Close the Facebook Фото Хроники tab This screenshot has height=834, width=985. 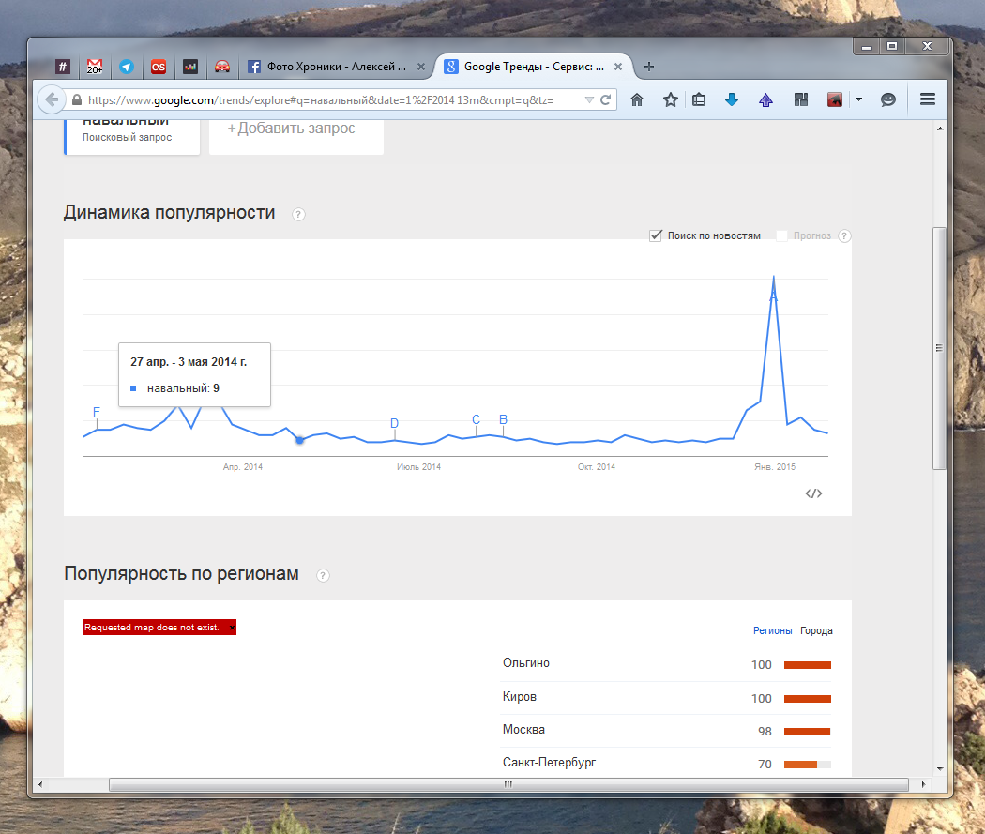click(421, 67)
